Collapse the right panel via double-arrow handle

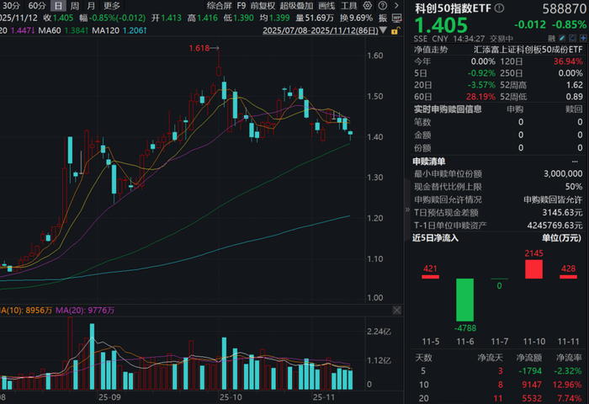point(407,210)
